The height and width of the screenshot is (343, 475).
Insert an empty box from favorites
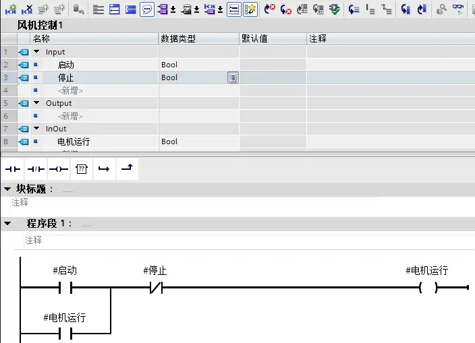(82, 169)
